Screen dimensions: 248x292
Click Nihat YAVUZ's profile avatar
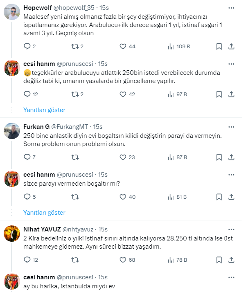click(12, 233)
